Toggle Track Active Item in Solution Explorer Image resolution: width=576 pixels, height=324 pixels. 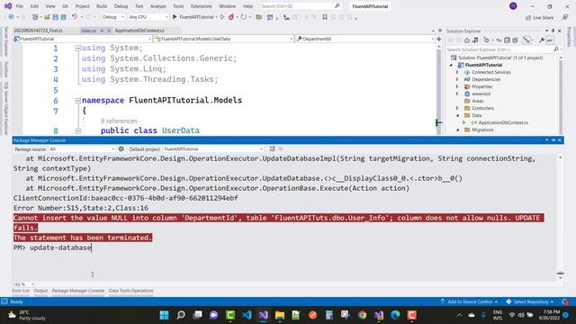tap(526, 40)
